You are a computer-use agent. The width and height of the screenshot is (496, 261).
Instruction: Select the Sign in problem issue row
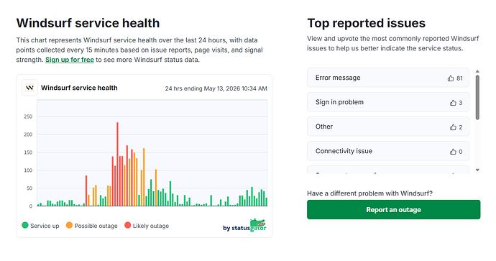388,102
